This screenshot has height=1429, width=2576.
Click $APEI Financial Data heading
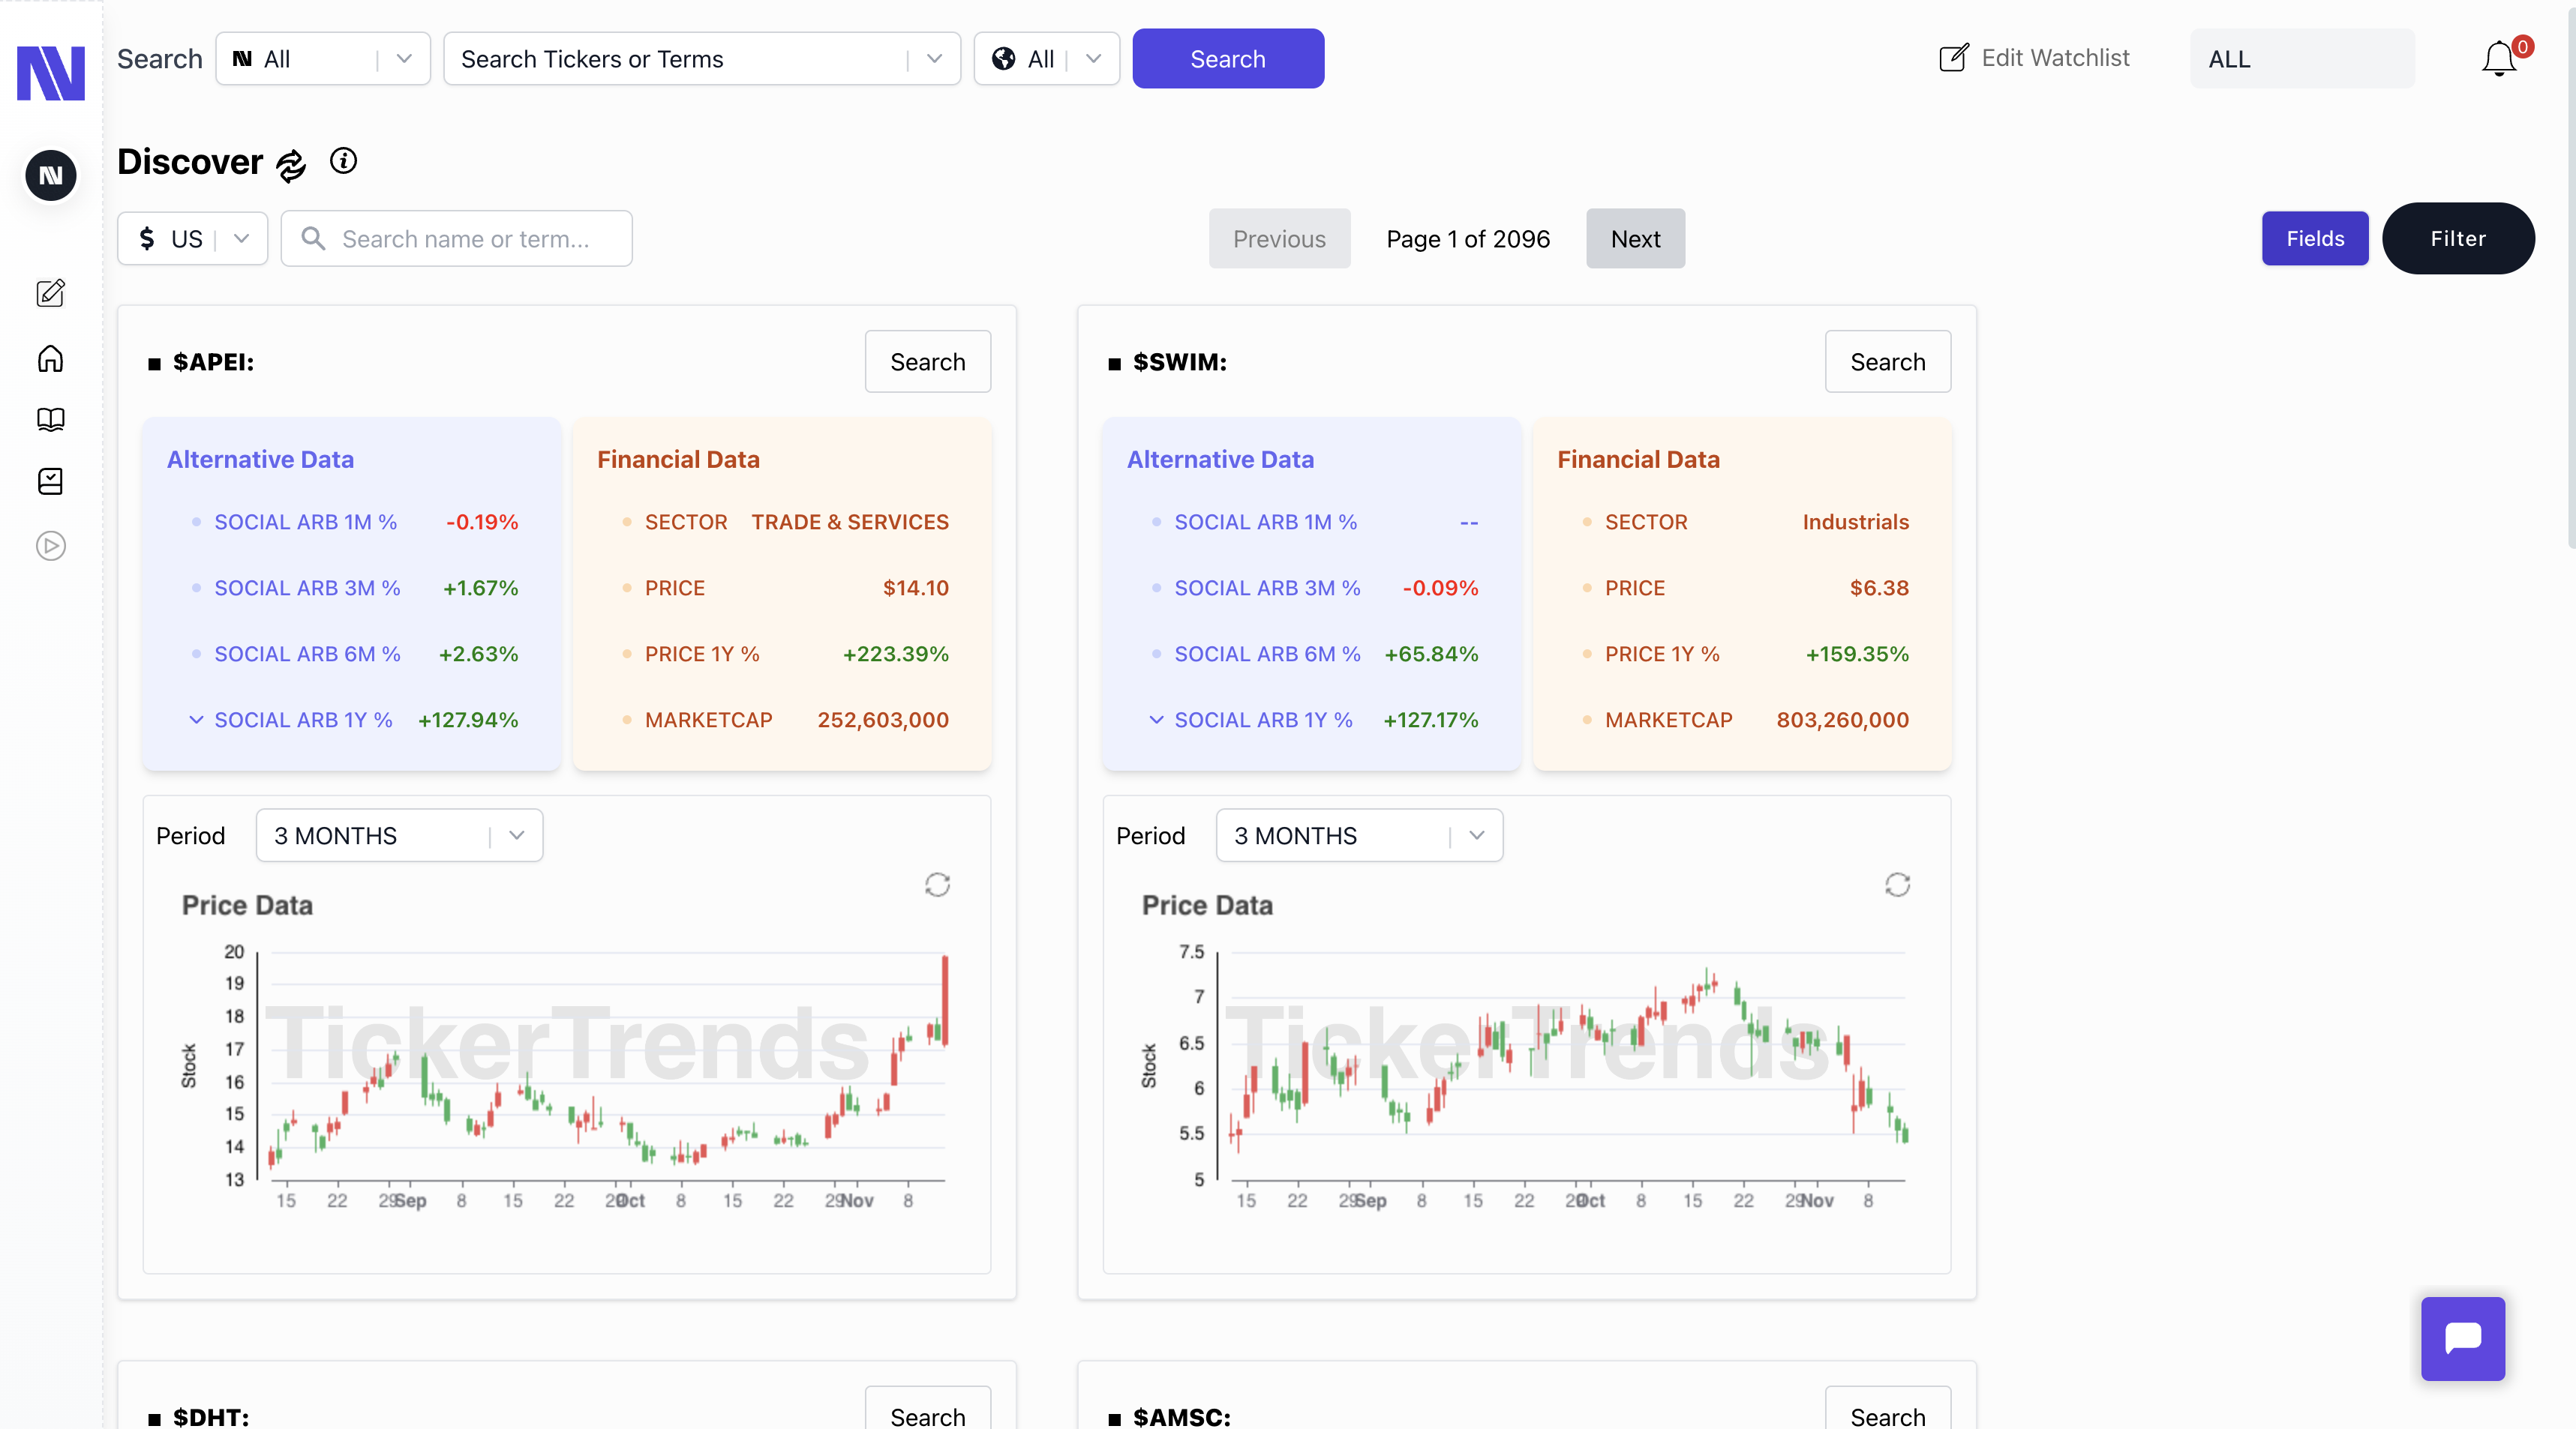click(x=678, y=459)
